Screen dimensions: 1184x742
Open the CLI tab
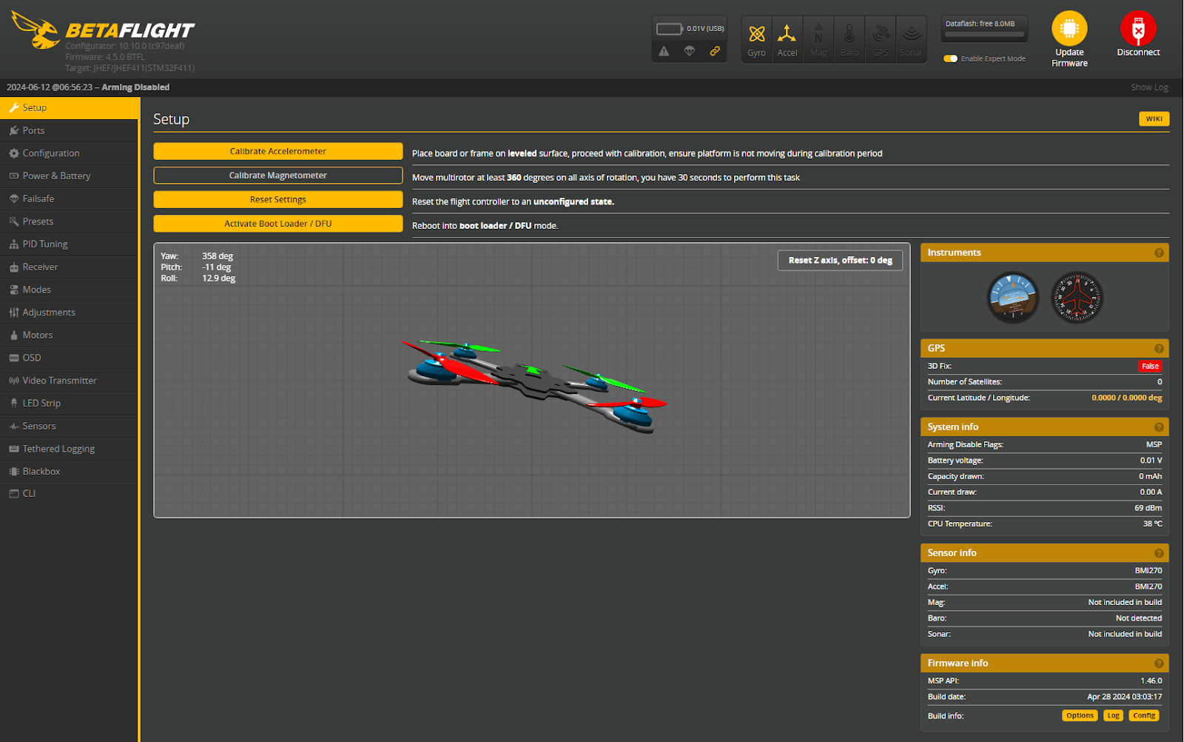(x=69, y=494)
